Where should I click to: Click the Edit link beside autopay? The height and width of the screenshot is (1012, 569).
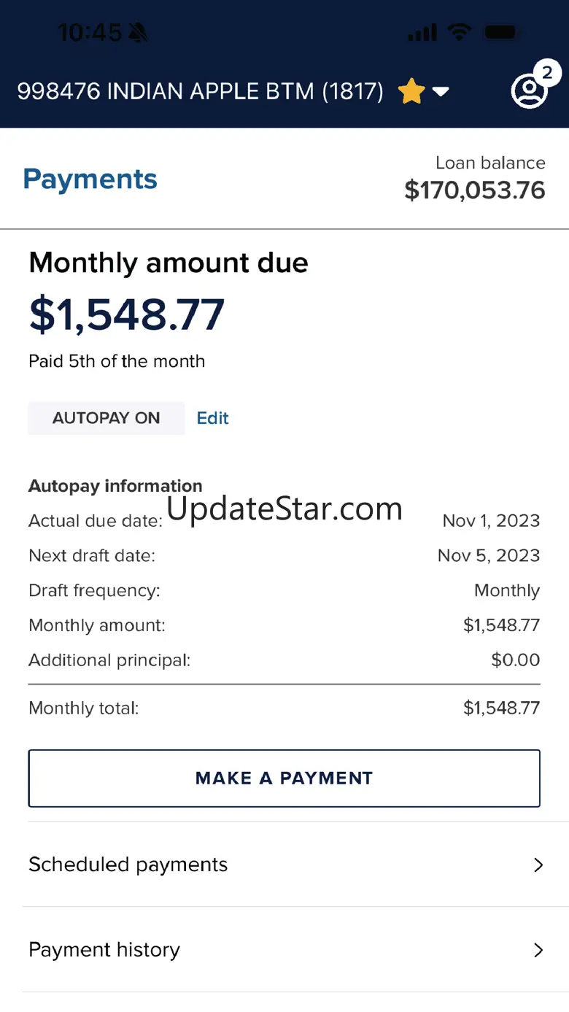[x=213, y=418]
